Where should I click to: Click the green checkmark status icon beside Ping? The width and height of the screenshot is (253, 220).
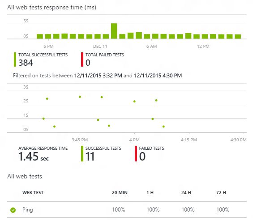(x=13, y=210)
